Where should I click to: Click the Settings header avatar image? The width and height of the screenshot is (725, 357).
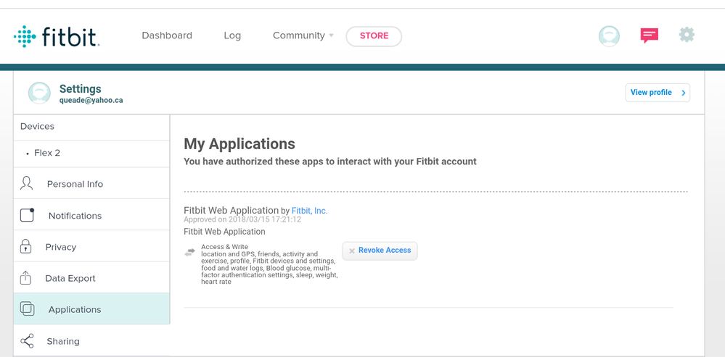tap(39, 93)
